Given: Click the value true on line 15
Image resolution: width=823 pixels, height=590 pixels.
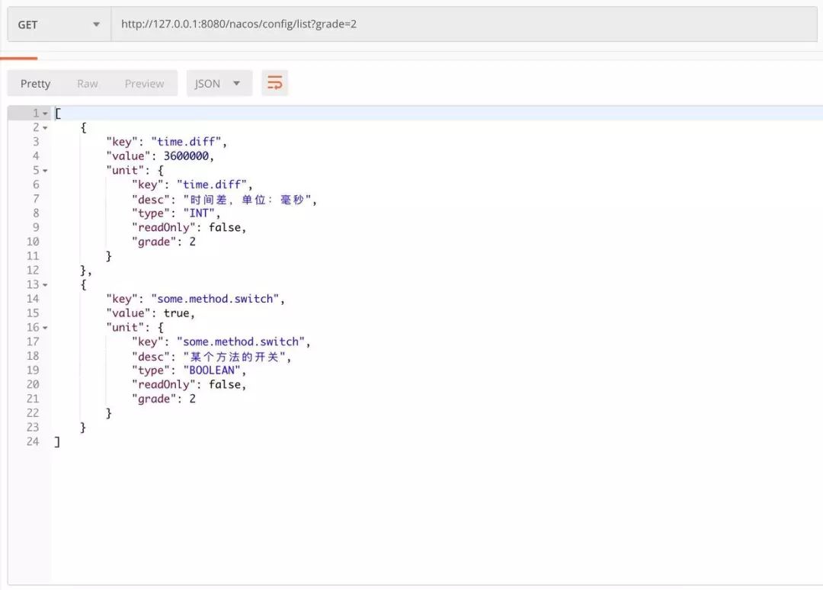Looking at the screenshot, I should pyautogui.click(x=176, y=313).
